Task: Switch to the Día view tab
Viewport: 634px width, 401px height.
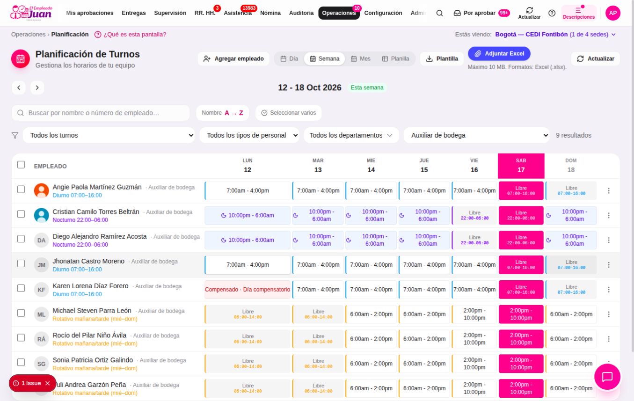Action: pos(289,59)
